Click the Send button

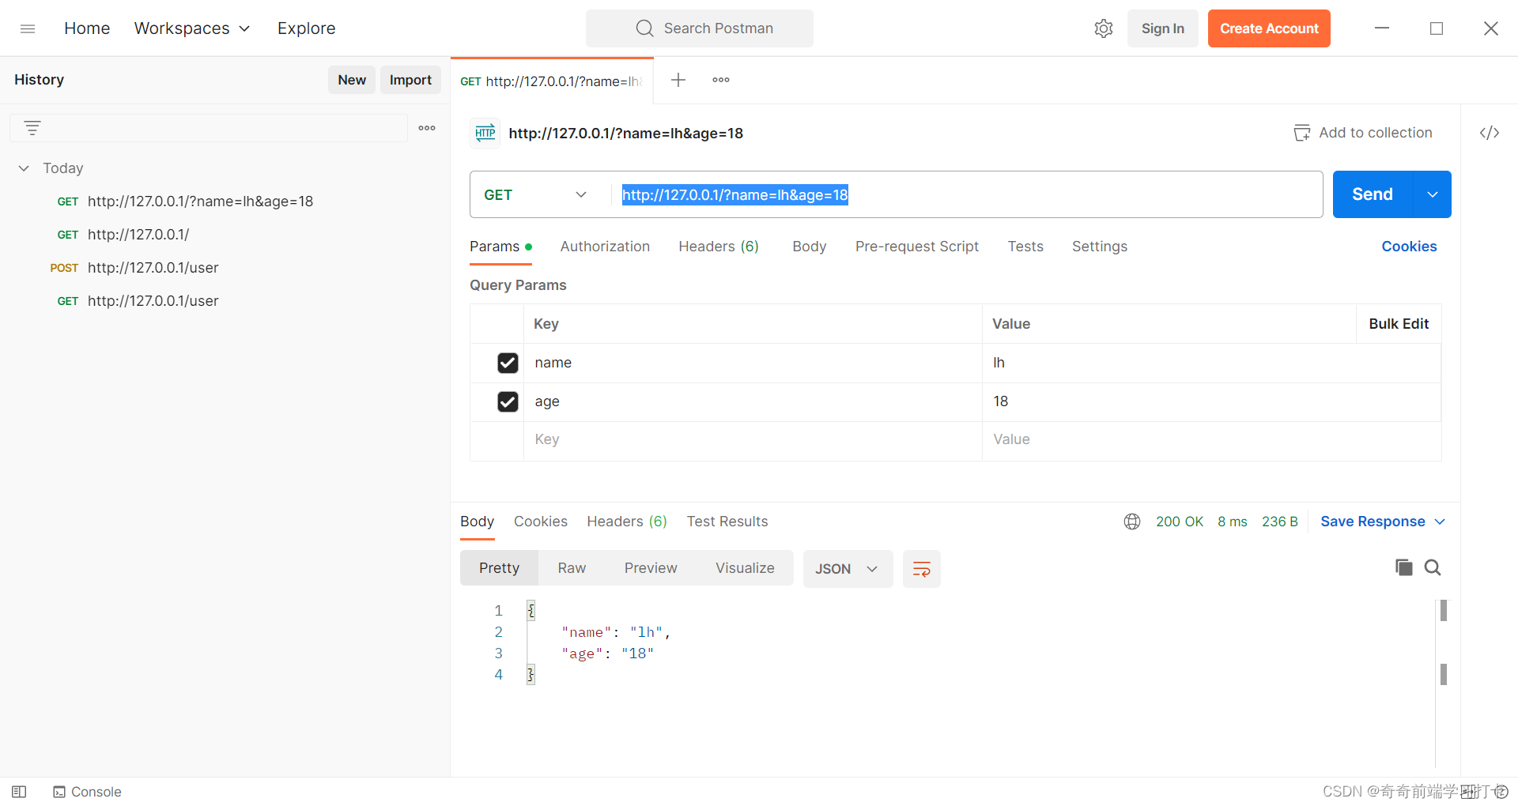click(1373, 194)
